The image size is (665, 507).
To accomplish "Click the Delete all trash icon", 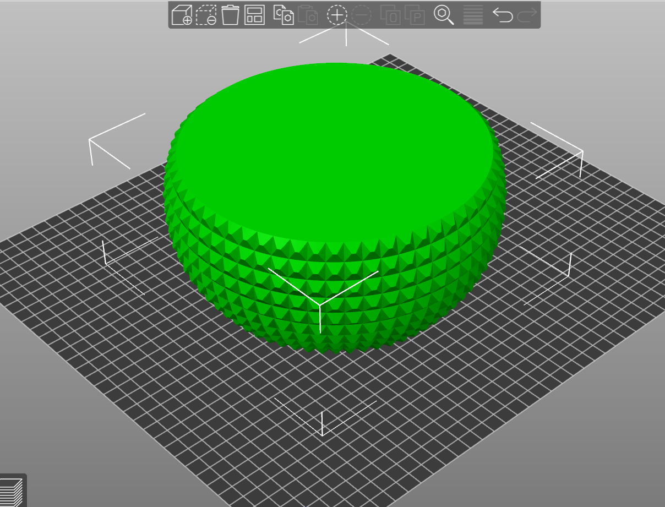I will pyautogui.click(x=230, y=15).
